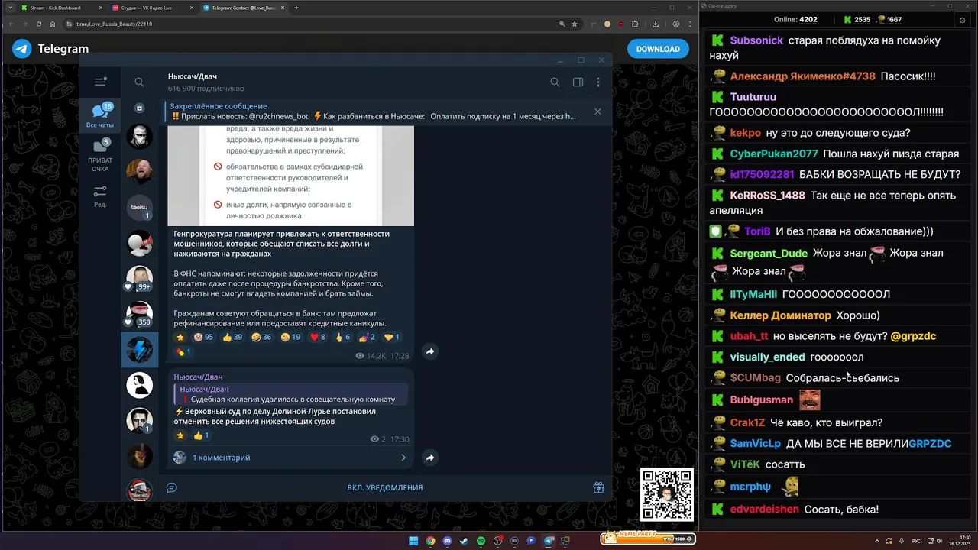Click Sergeant_Dude username in chat
The image size is (978, 550).
tap(769, 253)
